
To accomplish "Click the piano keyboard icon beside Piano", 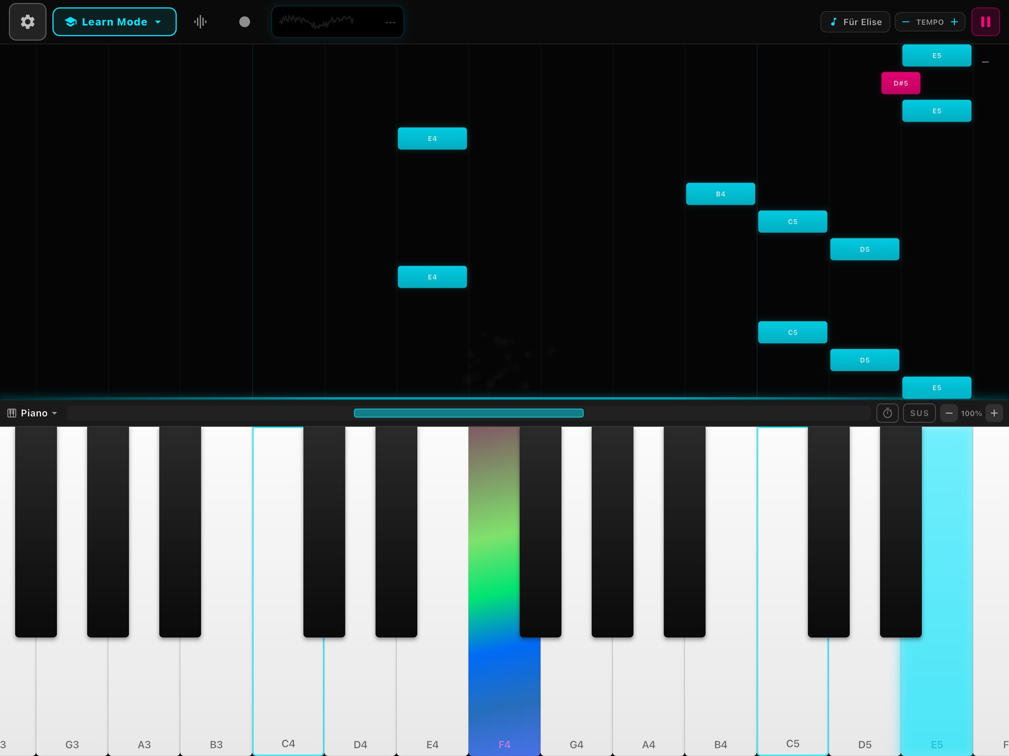I will coord(12,413).
